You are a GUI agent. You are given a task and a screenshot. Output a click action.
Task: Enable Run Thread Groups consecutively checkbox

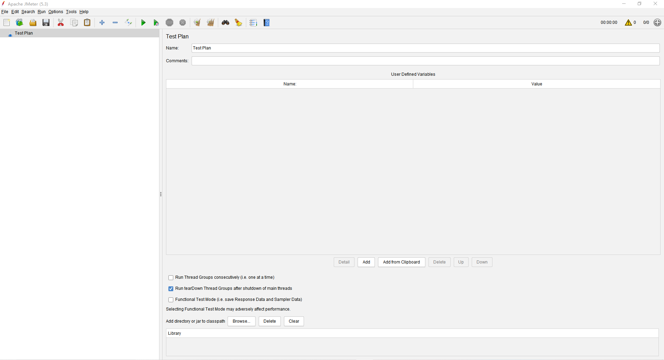click(x=171, y=278)
